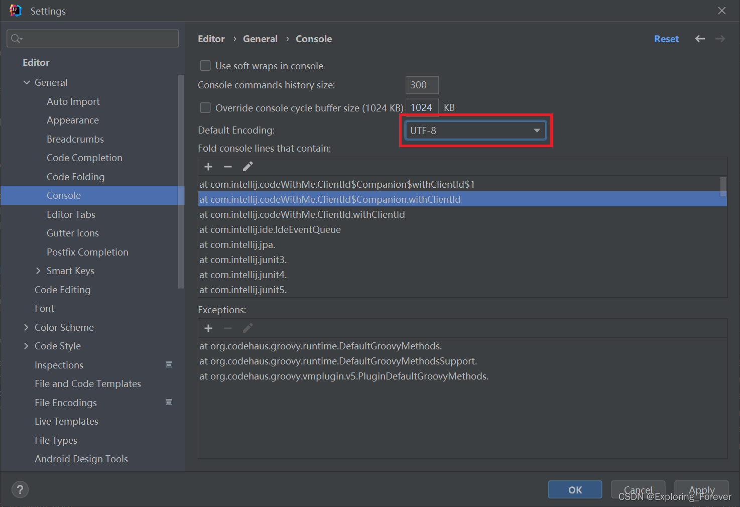
Task: Click General in the breadcrumb path
Action: pyautogui.click(x=260, y=39)
